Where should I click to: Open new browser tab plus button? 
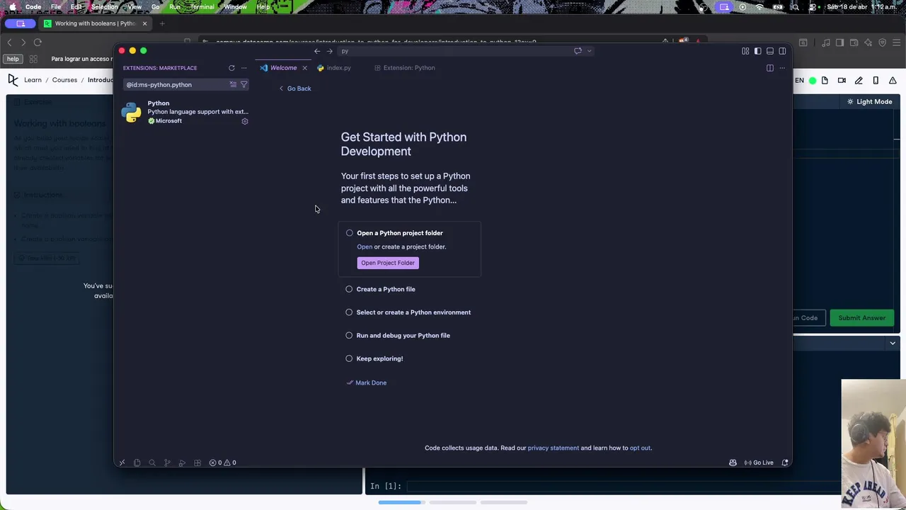162,23
